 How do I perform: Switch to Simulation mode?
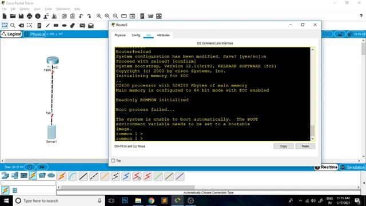[x=352, y=167]
